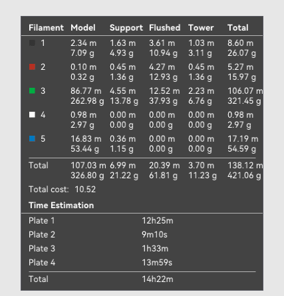Select the Filament column header
Screen dimensions: 284x296
46,28
